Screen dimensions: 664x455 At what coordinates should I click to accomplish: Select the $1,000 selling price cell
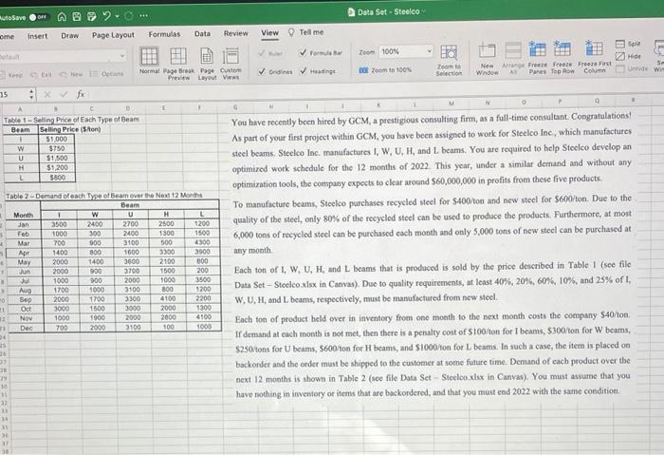pyautogui.click(x=57, y=139)
